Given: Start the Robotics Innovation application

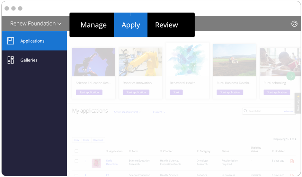Looking at the screenshot, I should point(136,92).
